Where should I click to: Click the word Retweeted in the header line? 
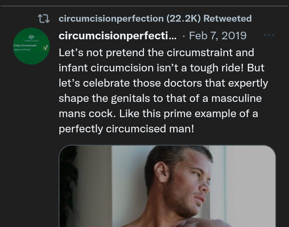pyautogui.click(x=228, y=18)
